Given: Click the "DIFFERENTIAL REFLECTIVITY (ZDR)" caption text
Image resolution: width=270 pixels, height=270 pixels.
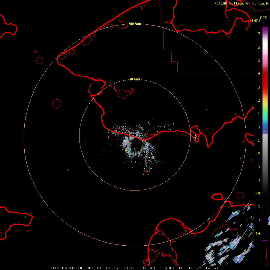Looking at the screenshot, I should coord(94,268).
